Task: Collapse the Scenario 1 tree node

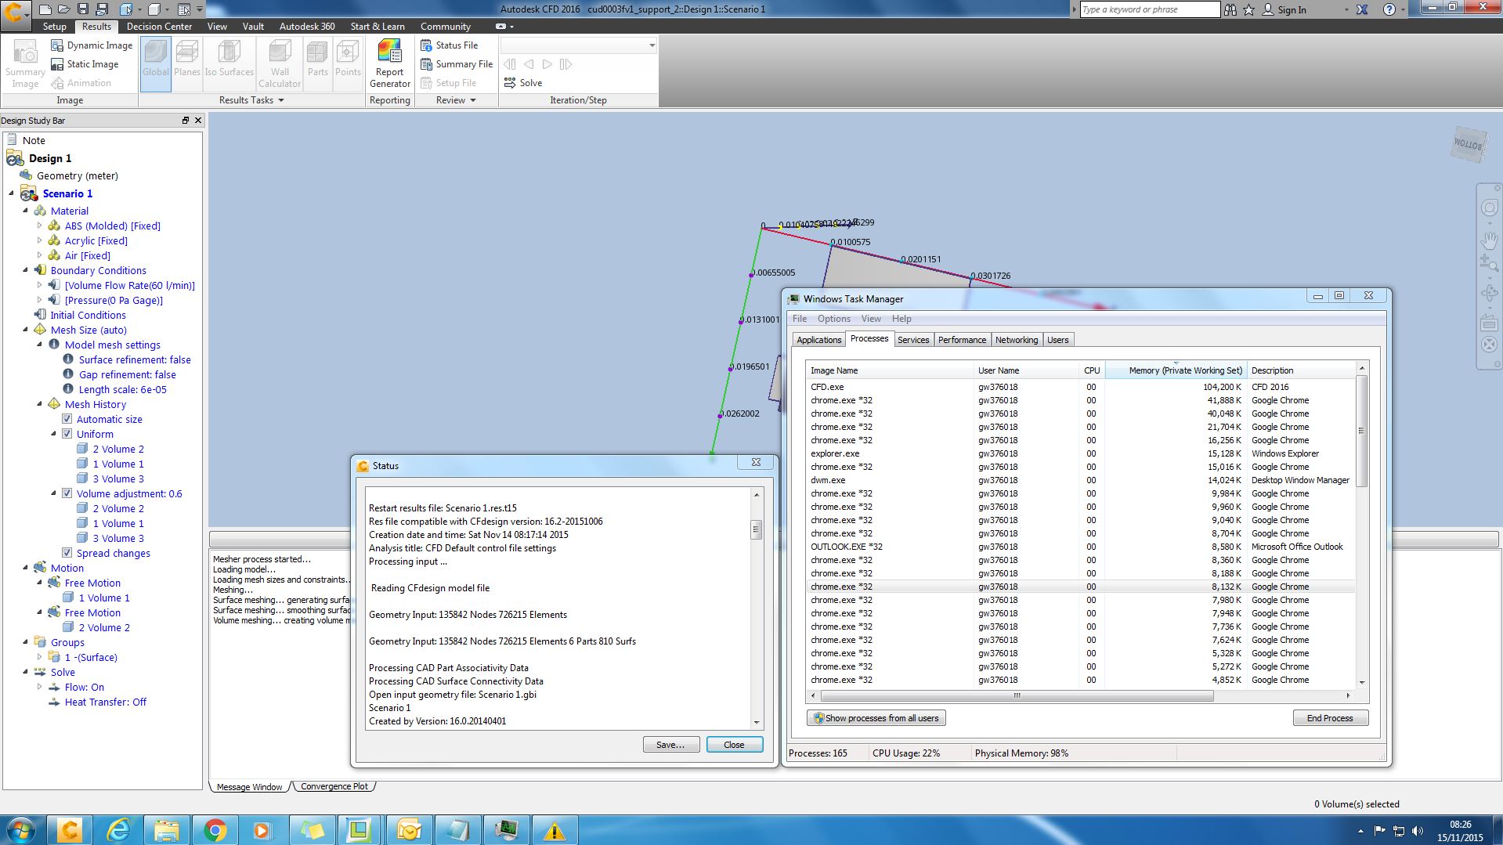Action: click(12, 193)
